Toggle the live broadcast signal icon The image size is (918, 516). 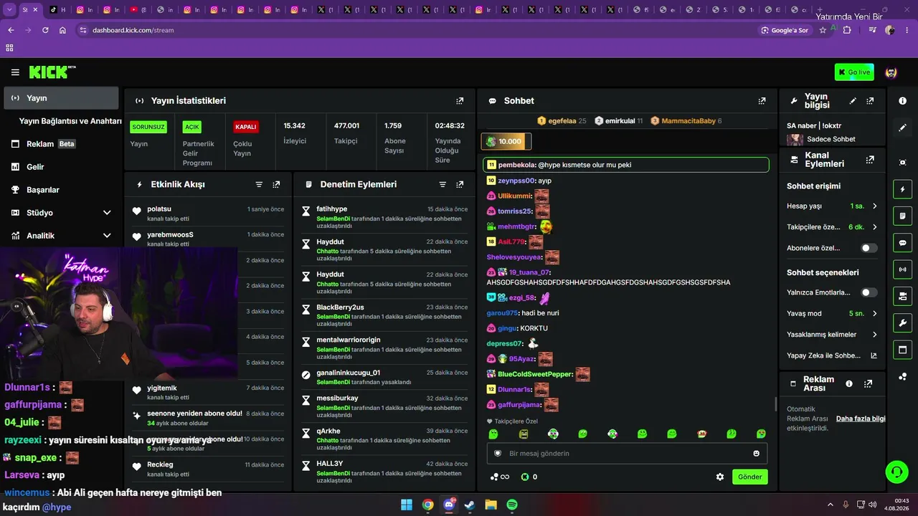pyautogui.click(x=902, y=269)
